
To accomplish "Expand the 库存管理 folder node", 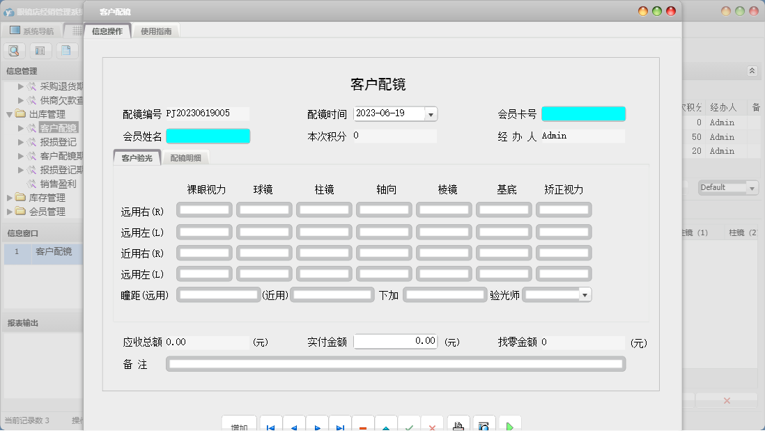I will pyautogui.click(x=10, y=198).
